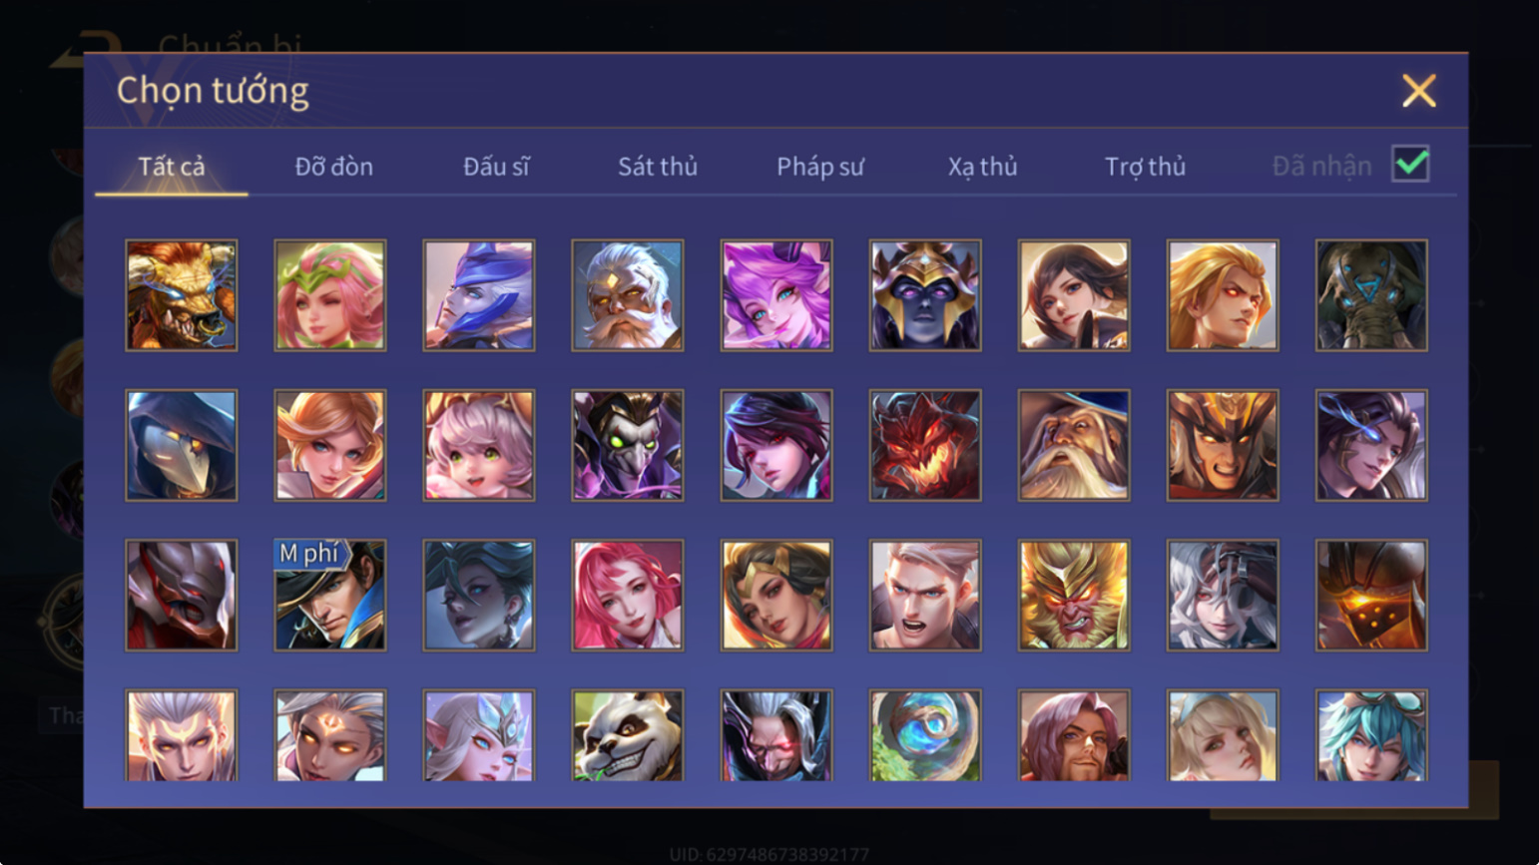
Task: Show the 'Xạ thủ' hero category
Action: (982, 167)
